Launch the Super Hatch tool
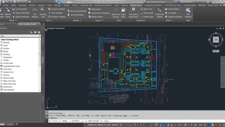 (123, 13)
